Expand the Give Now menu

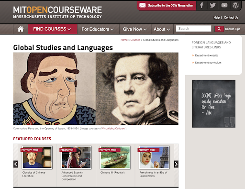(x=135, y=29)
